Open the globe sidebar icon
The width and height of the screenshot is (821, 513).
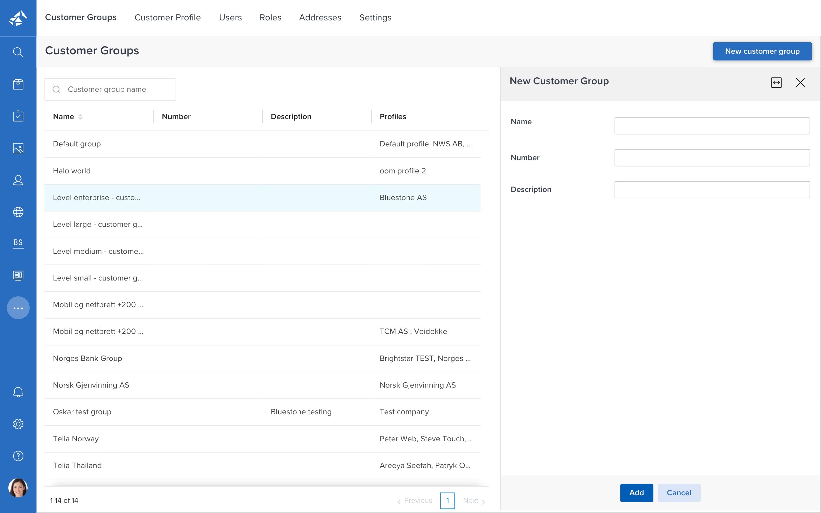[x=18, y=212]
